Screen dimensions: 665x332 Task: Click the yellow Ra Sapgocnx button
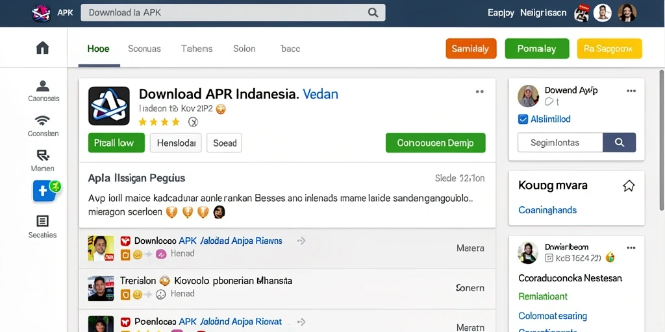tap(609, 49)
